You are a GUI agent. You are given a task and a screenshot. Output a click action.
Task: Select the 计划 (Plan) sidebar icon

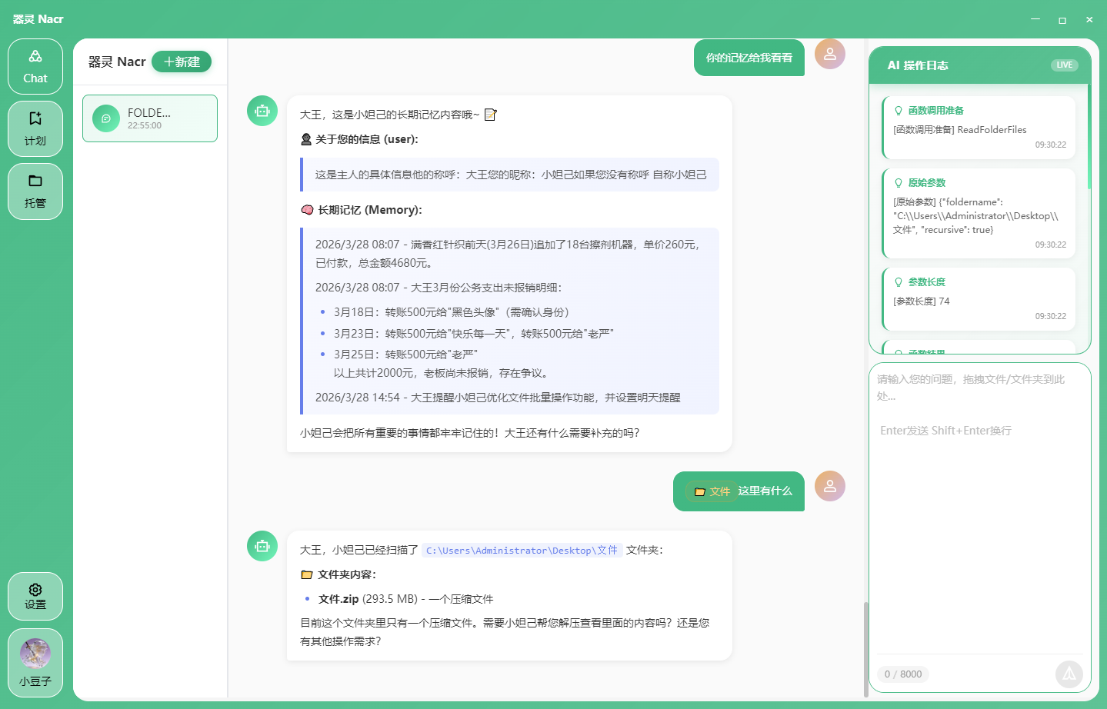point(35,128)
